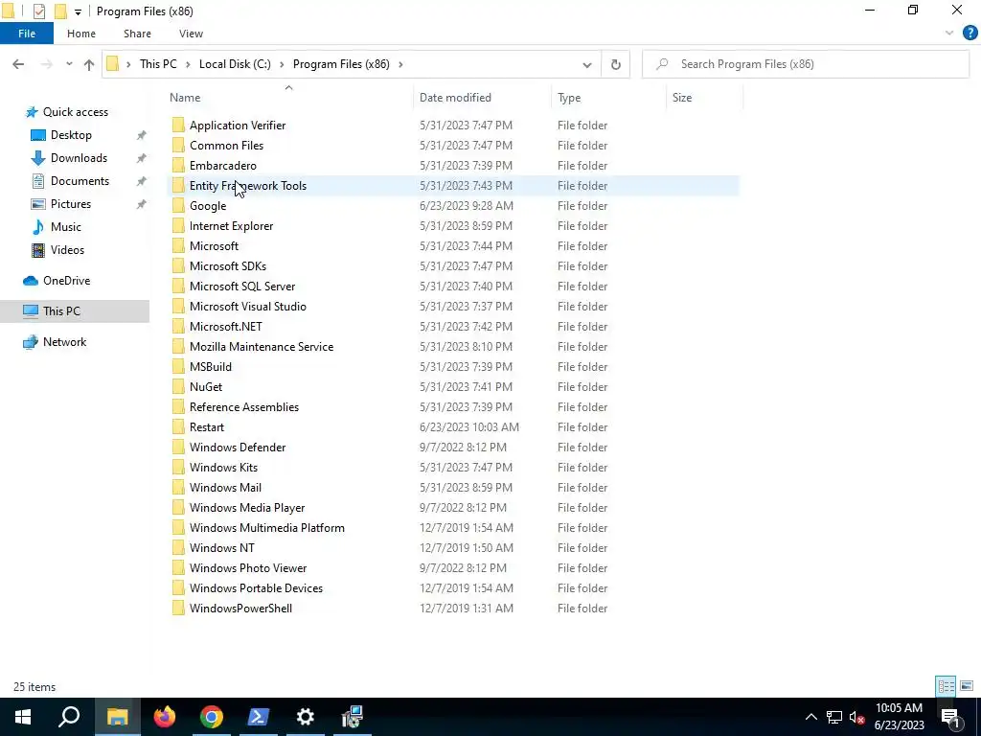Sort by the Name column header
Image resolution: width=981 pixels, height=736 pixels.
click(x=185, y=98)
